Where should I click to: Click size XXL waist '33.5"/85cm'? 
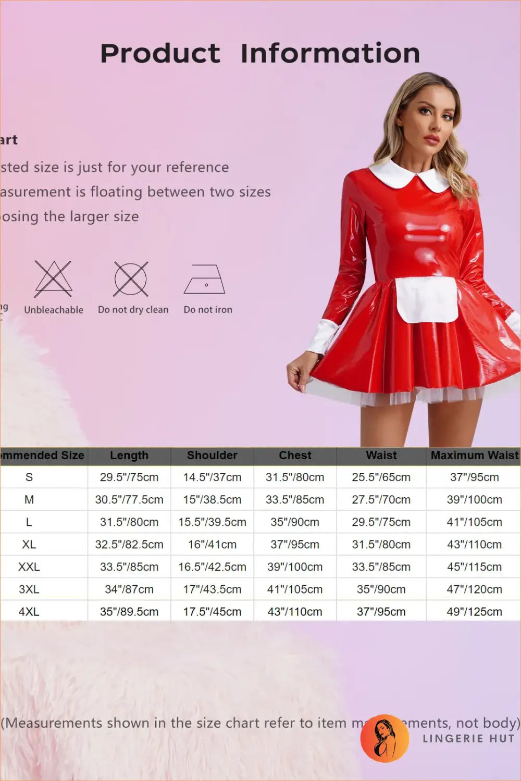tap(381, 566)
